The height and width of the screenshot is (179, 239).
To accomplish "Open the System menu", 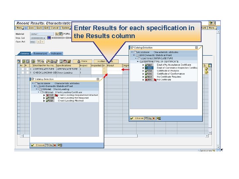I will [66, 28].
